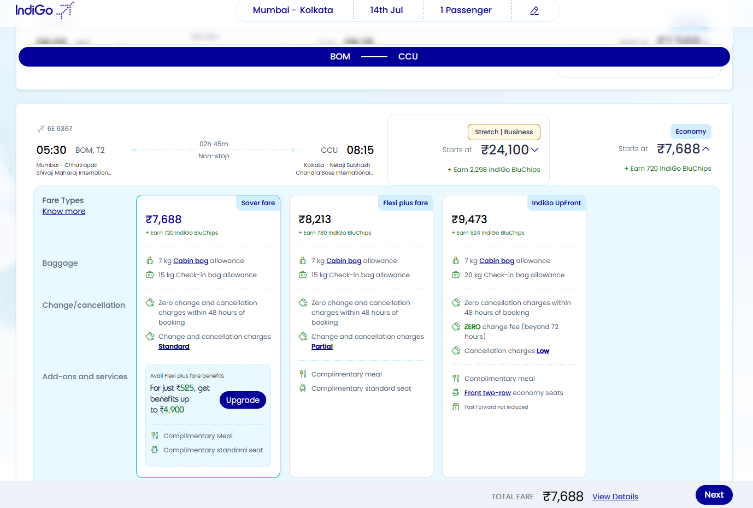The width and height of the screenshot is (753, 508).
Task: Click the ₹8,213 Flexi plus price
Action: click(315, 219)
